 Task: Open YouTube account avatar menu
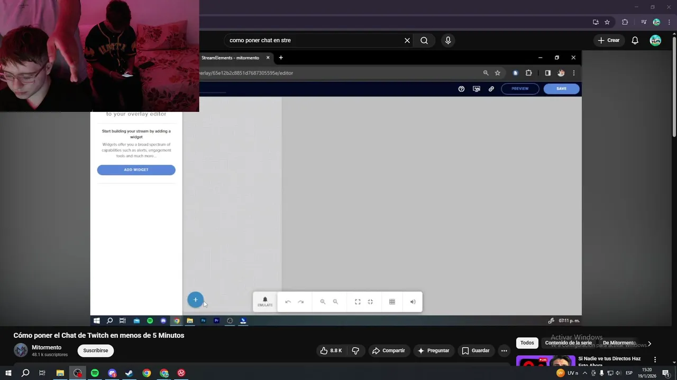655,41
